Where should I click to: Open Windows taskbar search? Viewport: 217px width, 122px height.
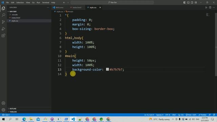click(10, 119)
